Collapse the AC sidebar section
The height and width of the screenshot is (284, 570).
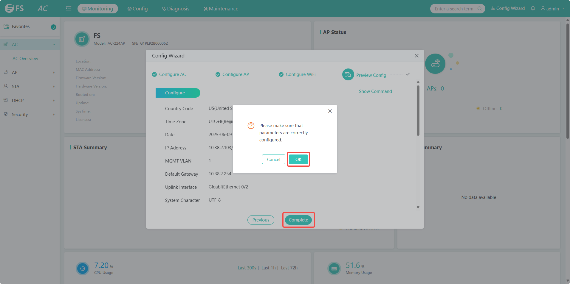[30, 44]
